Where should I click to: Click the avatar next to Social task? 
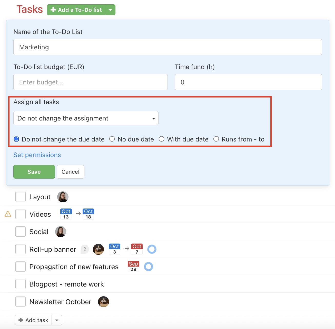pyautogui.click(x=61, y=232)
